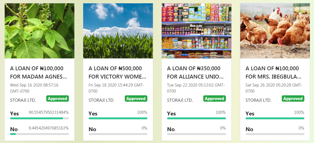Open the poultry chickens photo
This screenshot has height=143, width=314.
(x=275, y=31)
